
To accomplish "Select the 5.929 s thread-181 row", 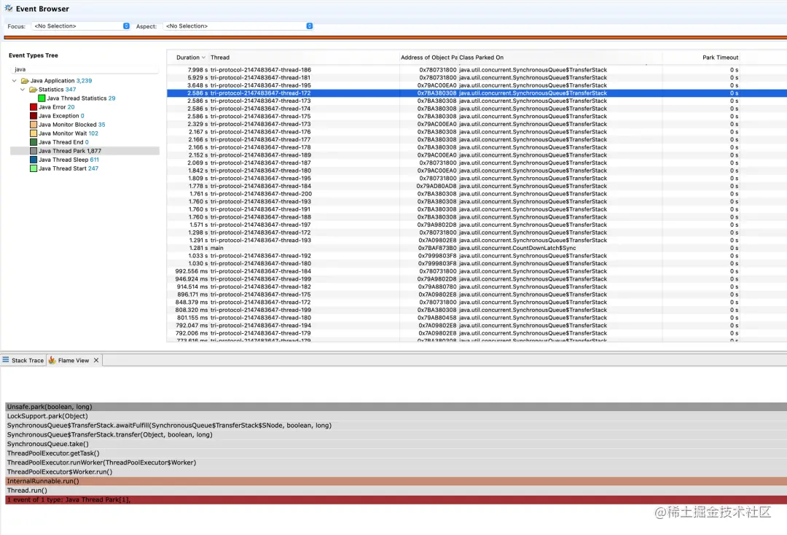I will coord(477,78).
